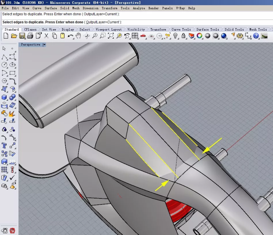
Task: Select the Polyline tool in left sidebar
Action: (5, 57)
